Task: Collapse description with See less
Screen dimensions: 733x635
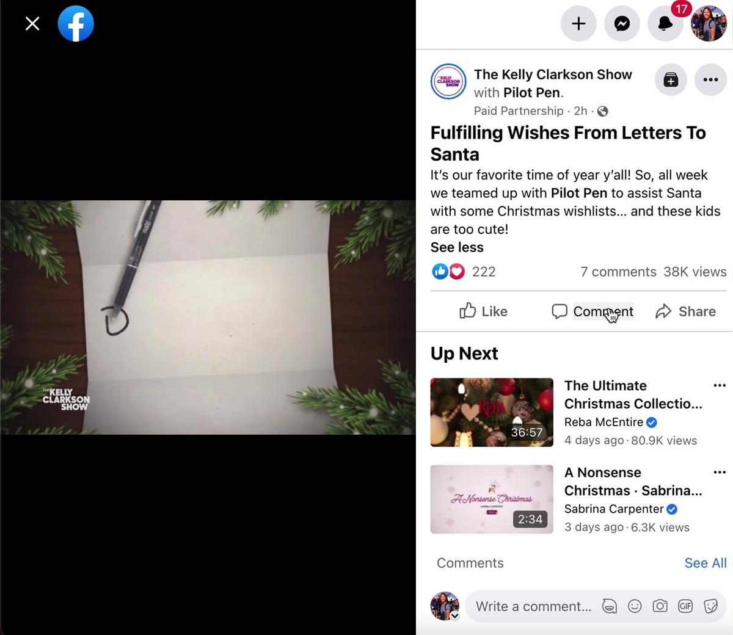Action: coord(457,247)
